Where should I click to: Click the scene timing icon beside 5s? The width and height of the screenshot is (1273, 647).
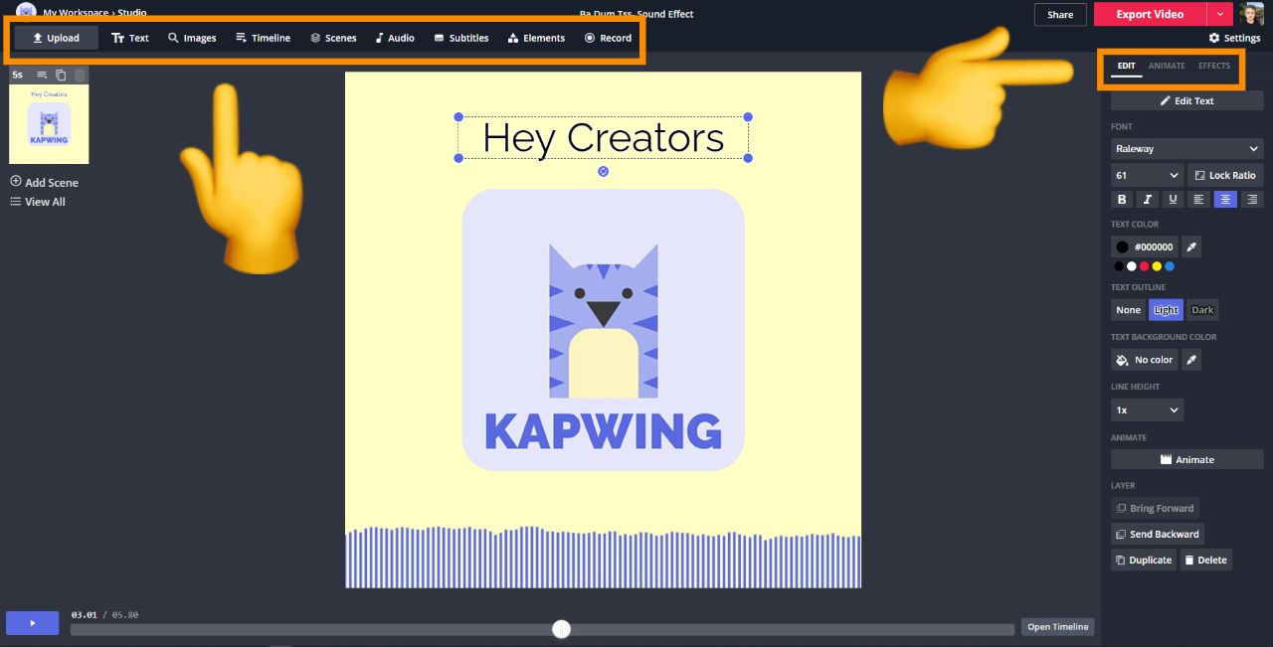(42, 75)
